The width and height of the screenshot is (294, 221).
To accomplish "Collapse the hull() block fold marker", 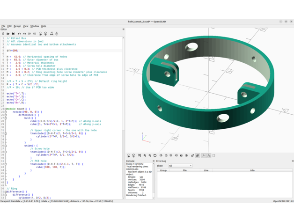I will [6, 118].
